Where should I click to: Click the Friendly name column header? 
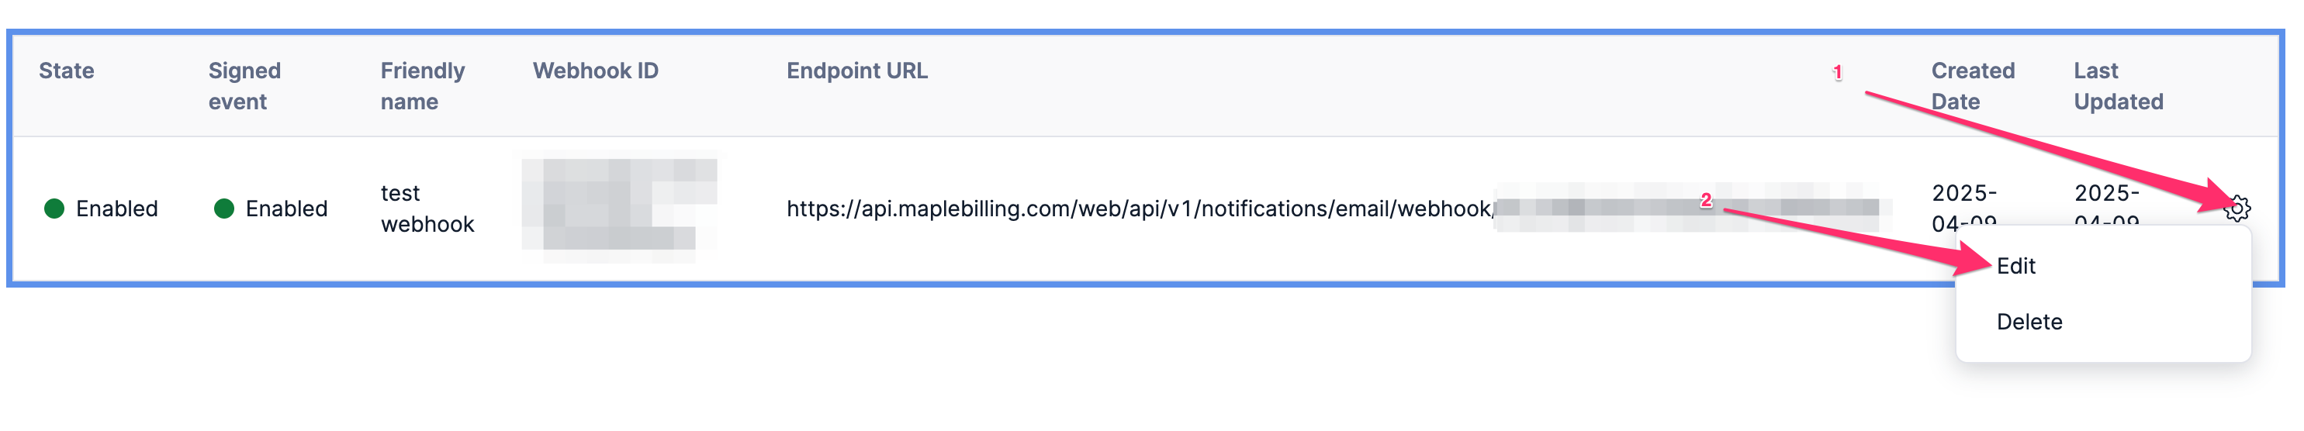422,86
